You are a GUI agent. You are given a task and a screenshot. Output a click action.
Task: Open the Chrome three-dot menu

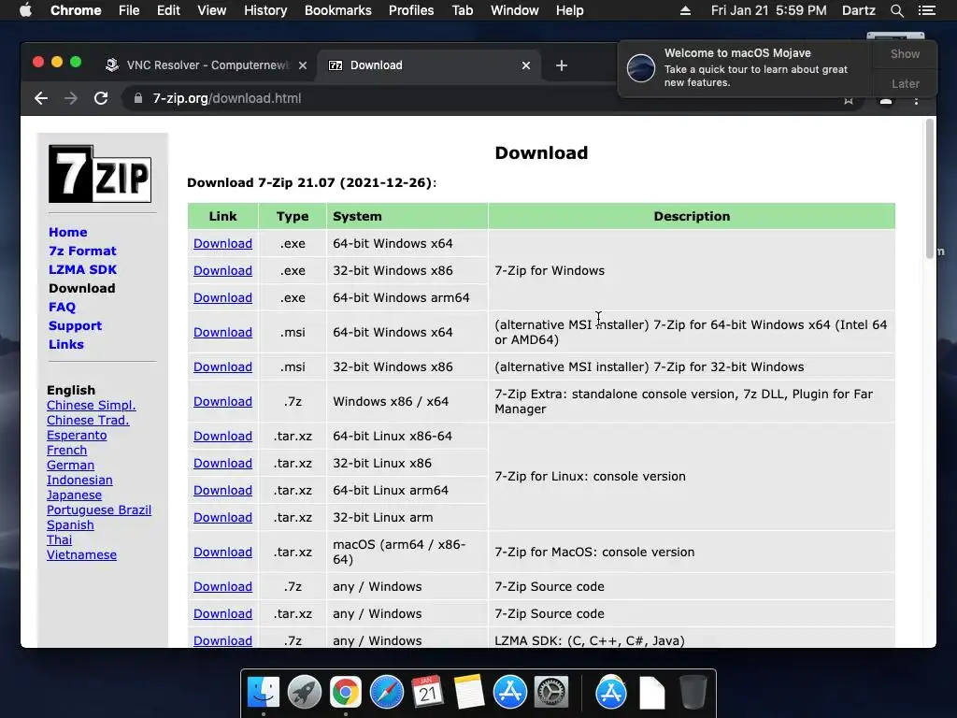[x=916, y=99]
